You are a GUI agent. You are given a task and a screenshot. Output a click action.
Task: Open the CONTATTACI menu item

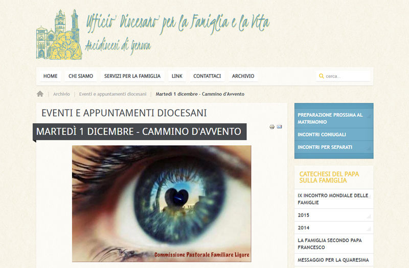[x=207, y=76]
